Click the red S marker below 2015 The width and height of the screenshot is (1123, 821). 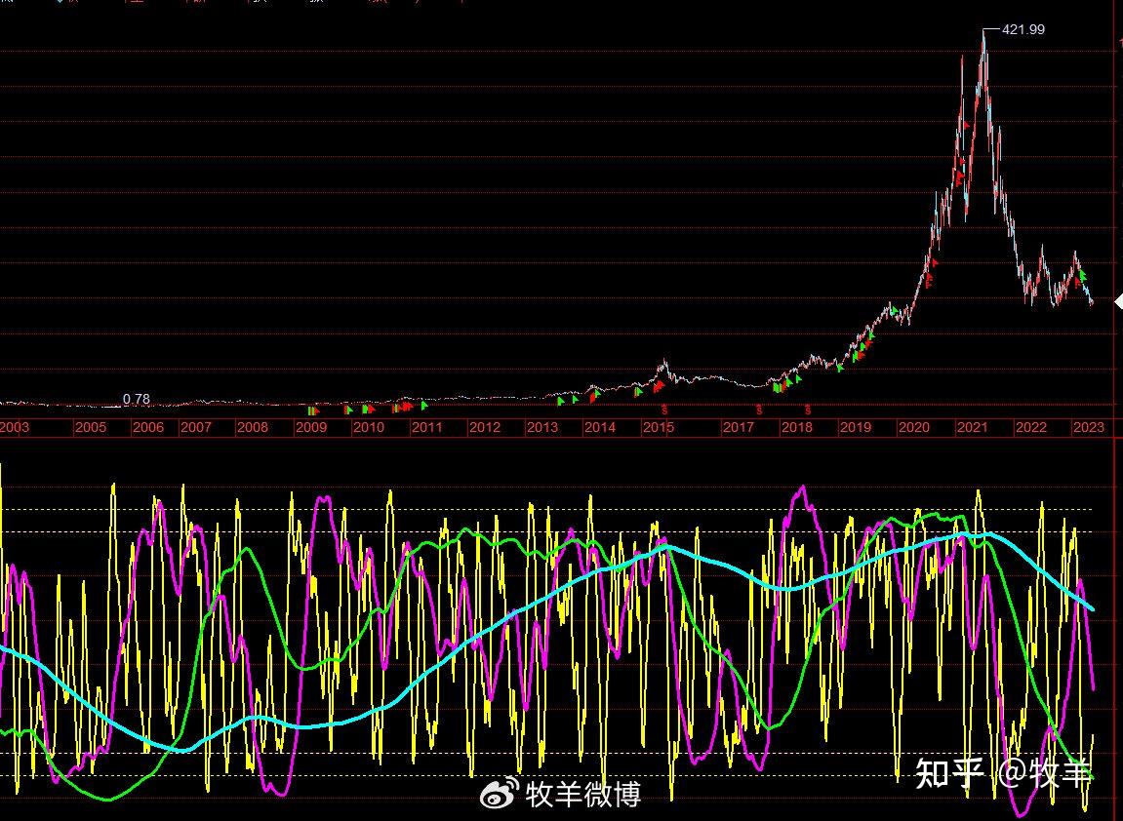pos(664,410)
